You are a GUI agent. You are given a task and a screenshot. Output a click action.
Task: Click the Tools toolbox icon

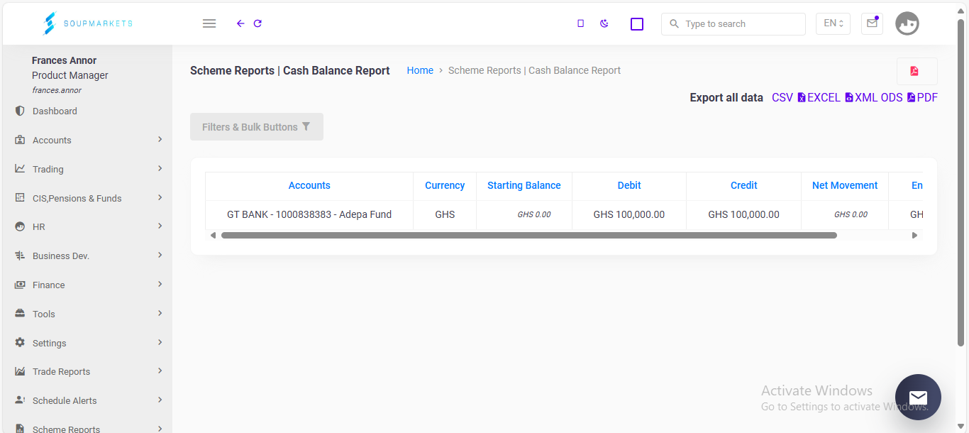[20, 314]
